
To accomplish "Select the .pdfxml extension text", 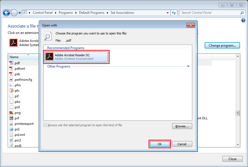I will pos(19,69).
